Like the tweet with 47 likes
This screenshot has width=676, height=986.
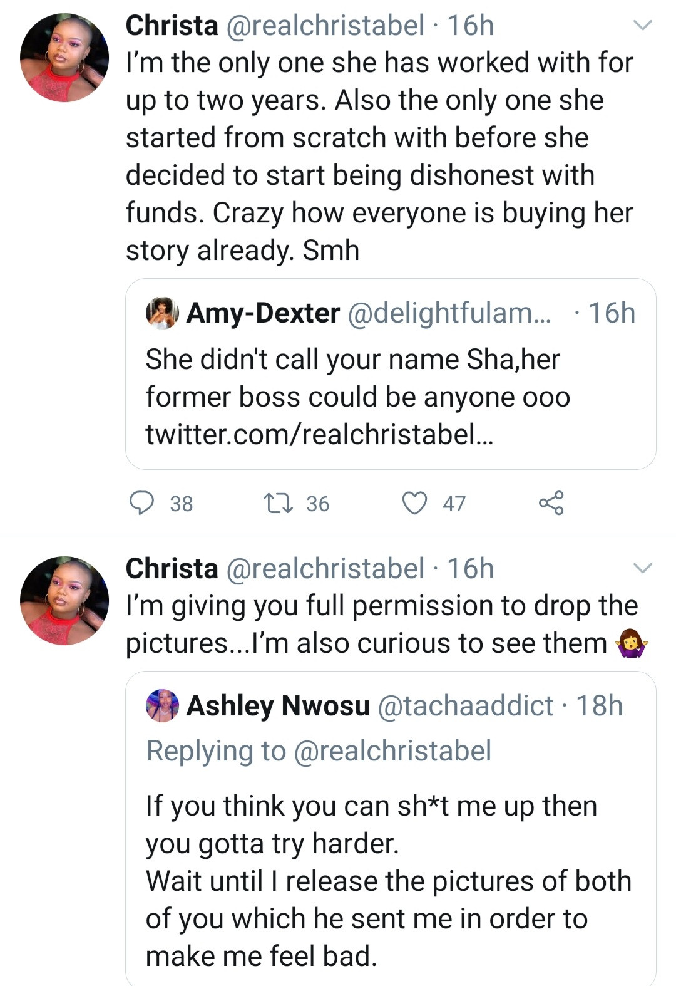coord(414,503)
